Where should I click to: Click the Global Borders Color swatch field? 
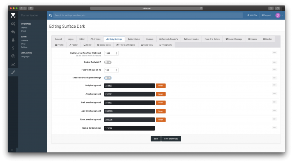(x=129, y=128)
